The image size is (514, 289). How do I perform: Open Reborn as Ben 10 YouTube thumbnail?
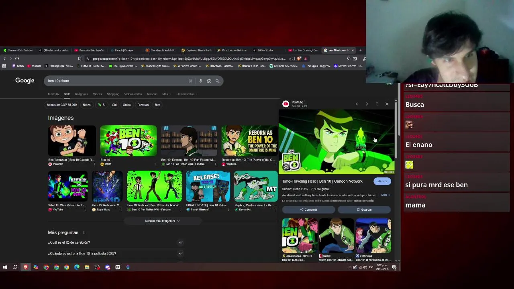point(249,141)
